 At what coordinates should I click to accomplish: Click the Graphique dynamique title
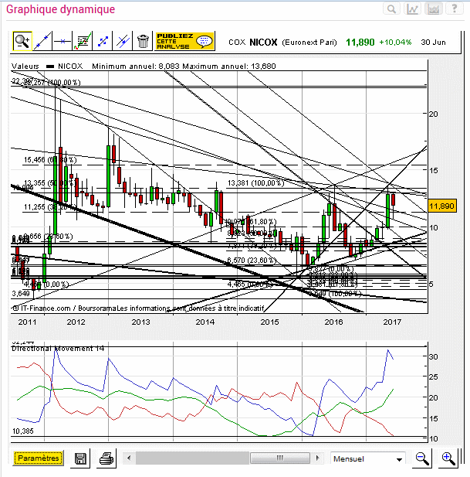tap(60, 9)
